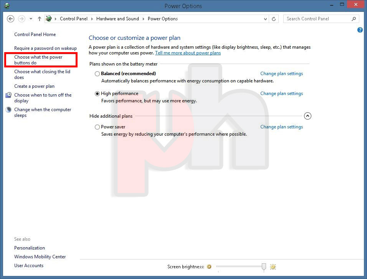Open Choose when to turn off the display
The image size is (367, 279).
43,98
